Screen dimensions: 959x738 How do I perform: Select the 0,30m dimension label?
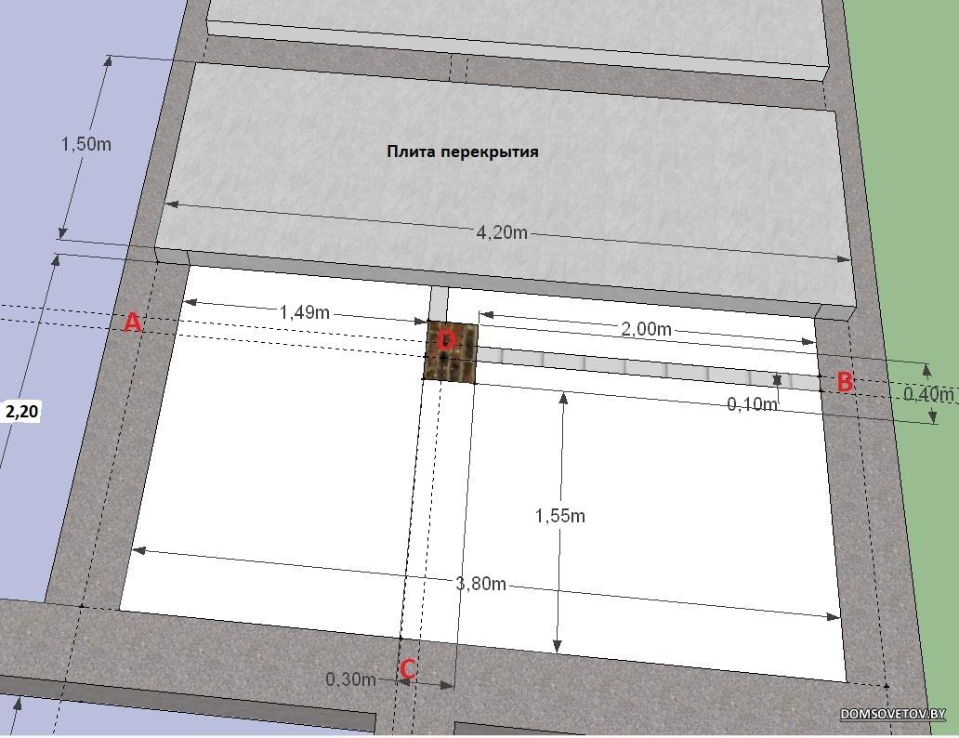pos(350,679)
